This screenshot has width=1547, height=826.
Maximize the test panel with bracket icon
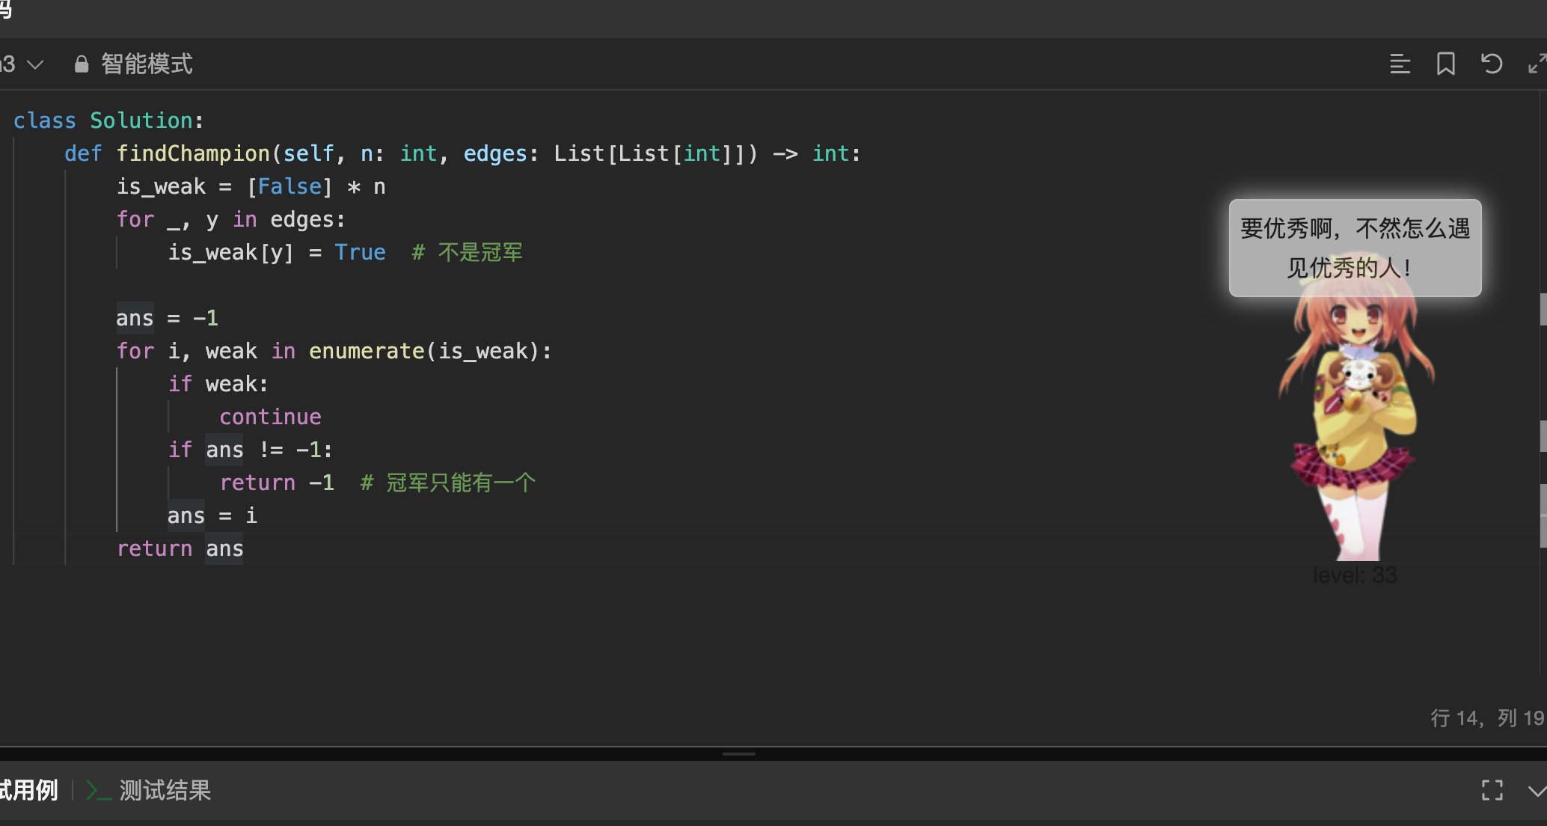tap(1492, 790)
